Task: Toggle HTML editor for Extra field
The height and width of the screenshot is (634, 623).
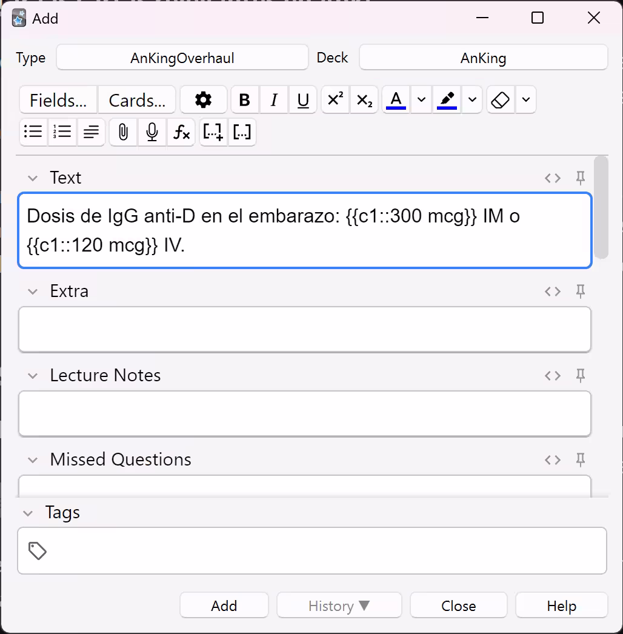Action: point(553,291)
